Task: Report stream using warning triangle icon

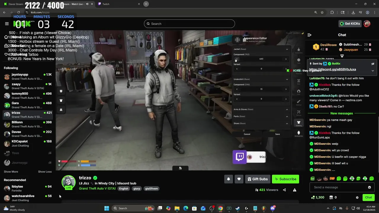Action: [295, 190]
